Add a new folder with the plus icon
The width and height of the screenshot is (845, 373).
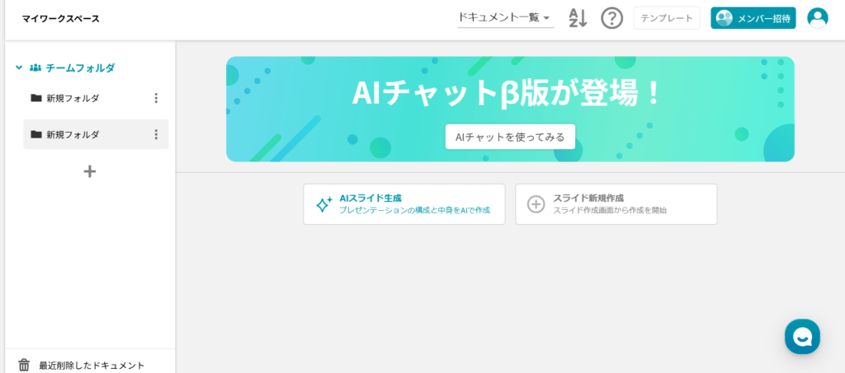click(90, 171)
